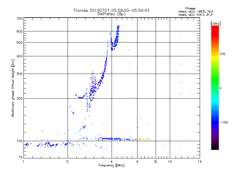
Task: Click the x-axis tick label '4'
Action: point(112,162)
